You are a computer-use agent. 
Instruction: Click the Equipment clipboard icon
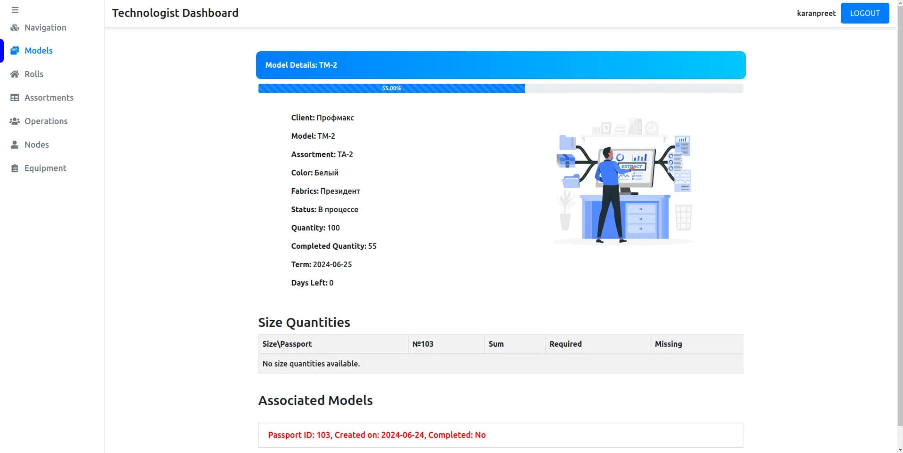[15, 168]
